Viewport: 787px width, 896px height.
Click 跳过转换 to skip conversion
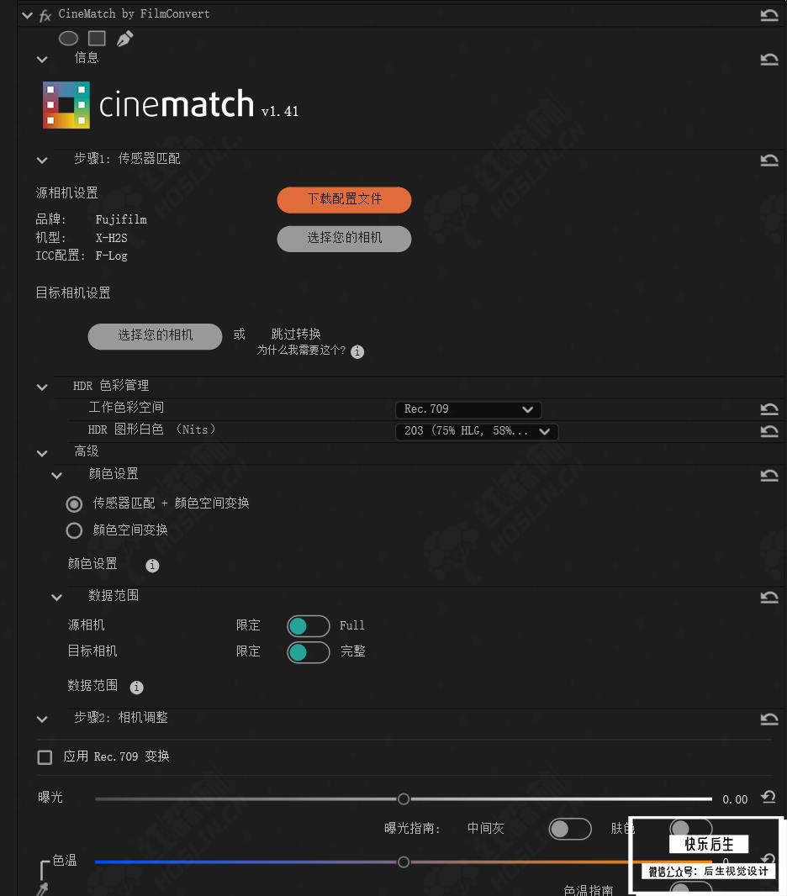(x=296, y=334)
